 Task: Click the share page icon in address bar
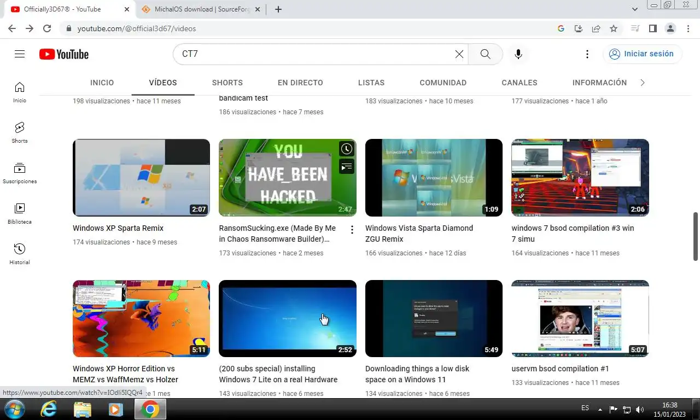596,28
